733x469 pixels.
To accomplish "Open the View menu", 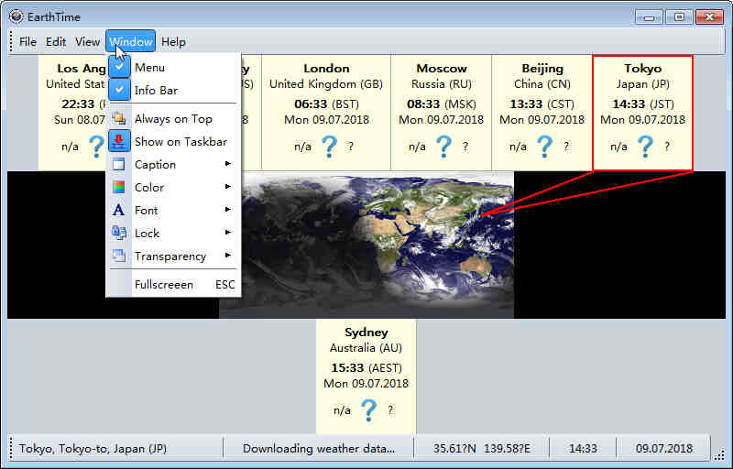I will pos(87,42).
